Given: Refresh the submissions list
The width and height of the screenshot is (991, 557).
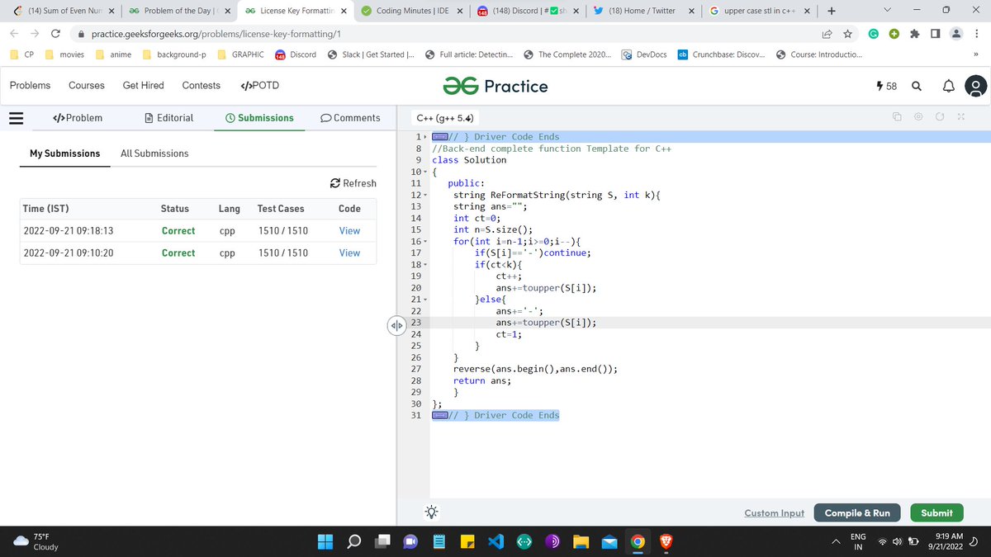Looking at the screenshot, I should coord(353,183).
